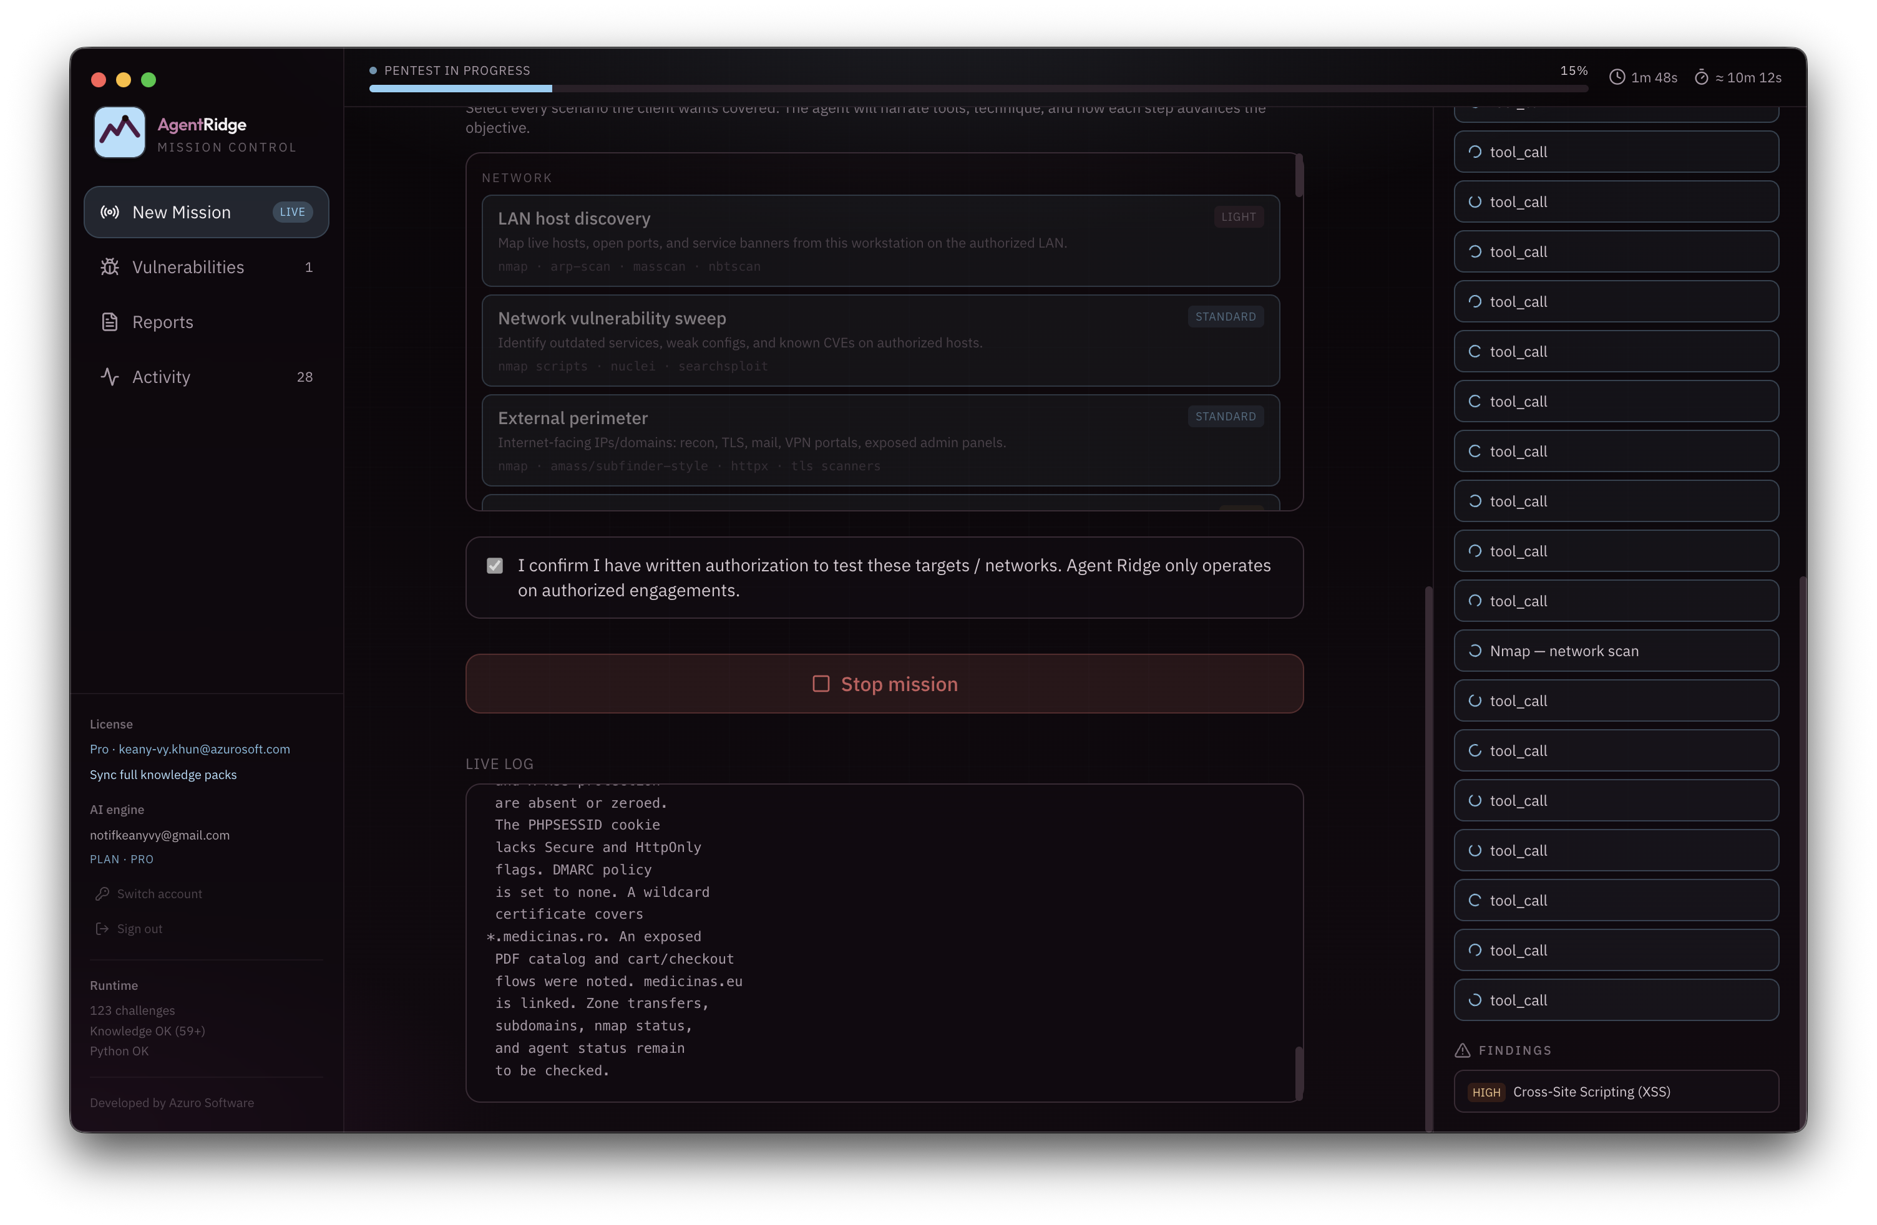Image resolution: width=1877 pixels, height=1225 pixels.
Task: Click the Nmap network scan spinner icon
Action: click(1474, 651)
